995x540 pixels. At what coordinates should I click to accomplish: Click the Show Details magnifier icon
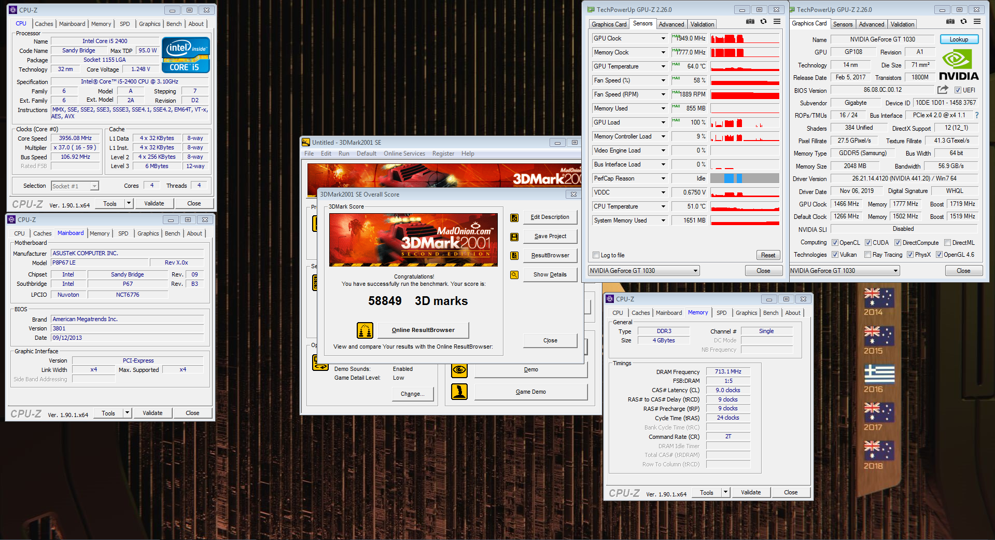(x=514, y=275)
